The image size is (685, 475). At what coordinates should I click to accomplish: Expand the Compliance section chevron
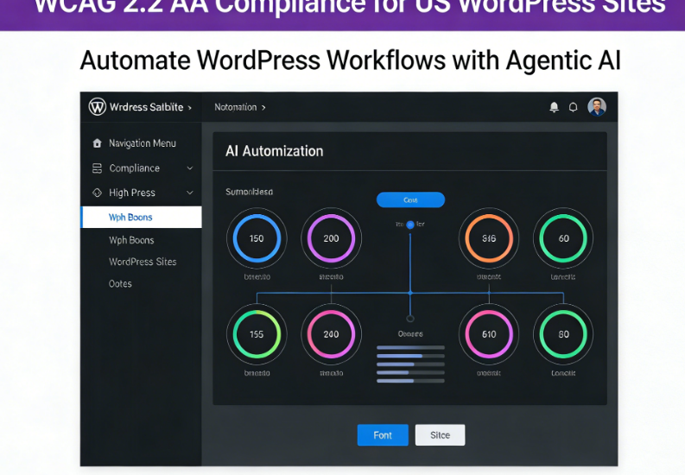[x=190, y=168]
